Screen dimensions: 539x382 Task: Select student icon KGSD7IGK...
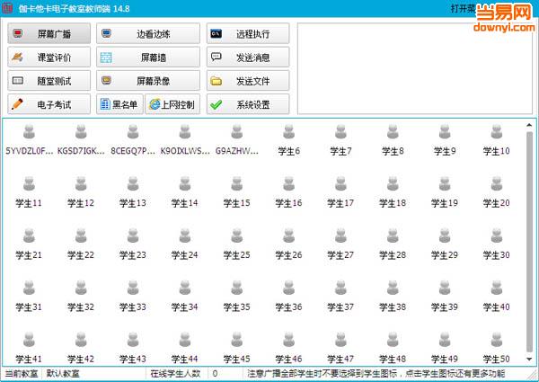[x=81, y=132]
